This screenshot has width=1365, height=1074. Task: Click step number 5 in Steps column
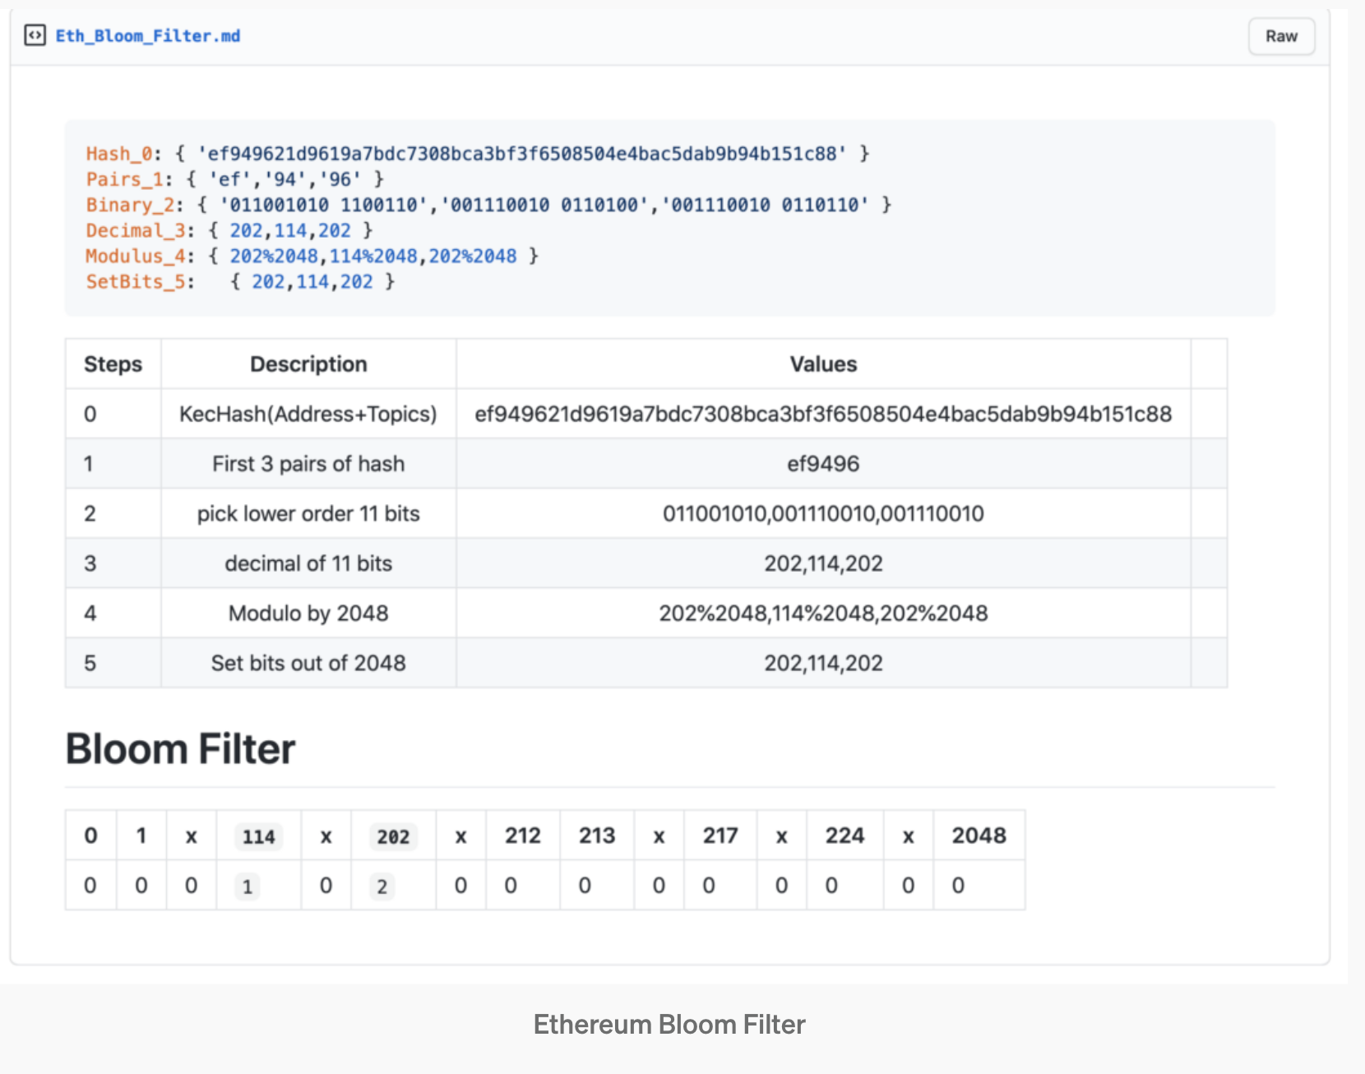pos(90,663)
